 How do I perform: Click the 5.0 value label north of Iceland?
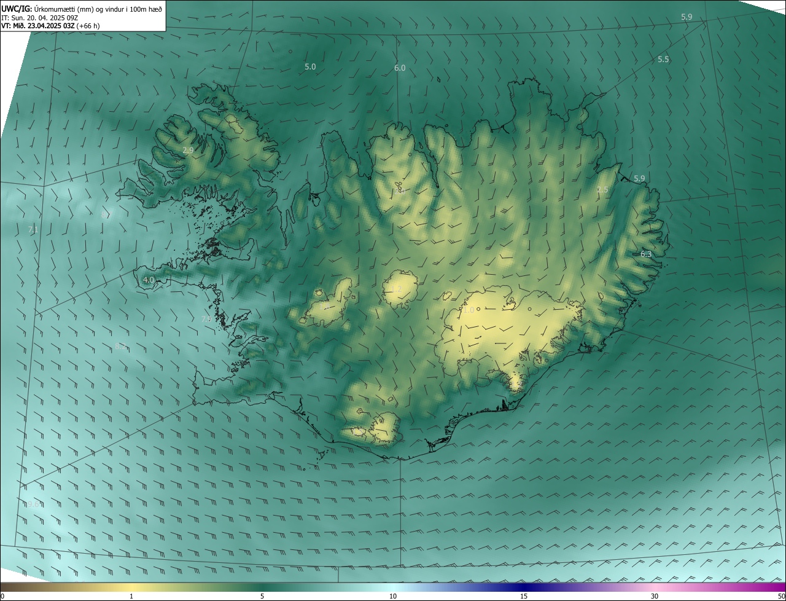point(310,66)
